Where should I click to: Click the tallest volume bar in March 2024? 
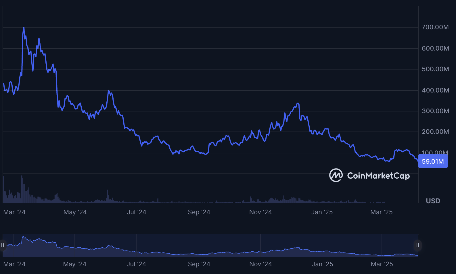(x=22, y=189)
